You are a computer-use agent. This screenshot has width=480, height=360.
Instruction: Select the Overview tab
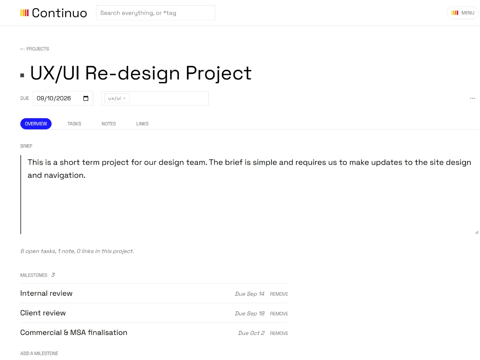[36, 124]
